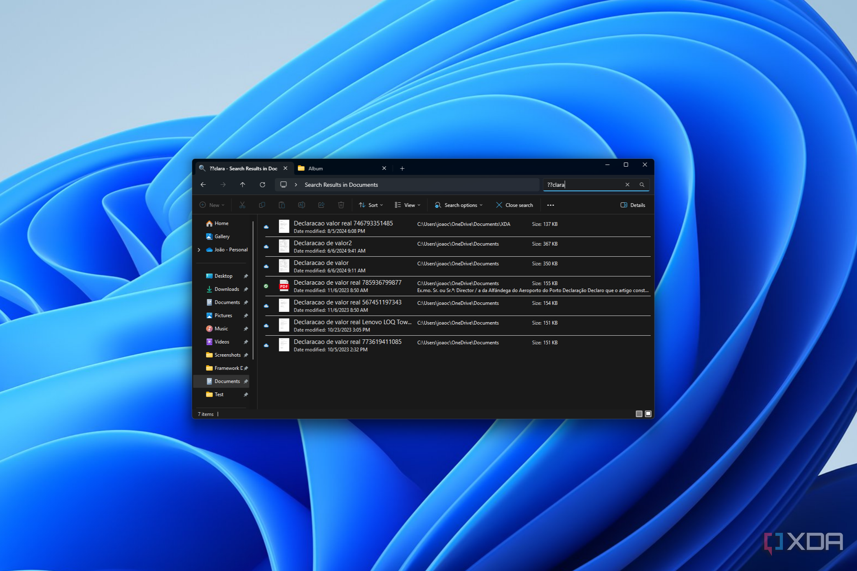Add a new tab

click(x=402, y=168)
